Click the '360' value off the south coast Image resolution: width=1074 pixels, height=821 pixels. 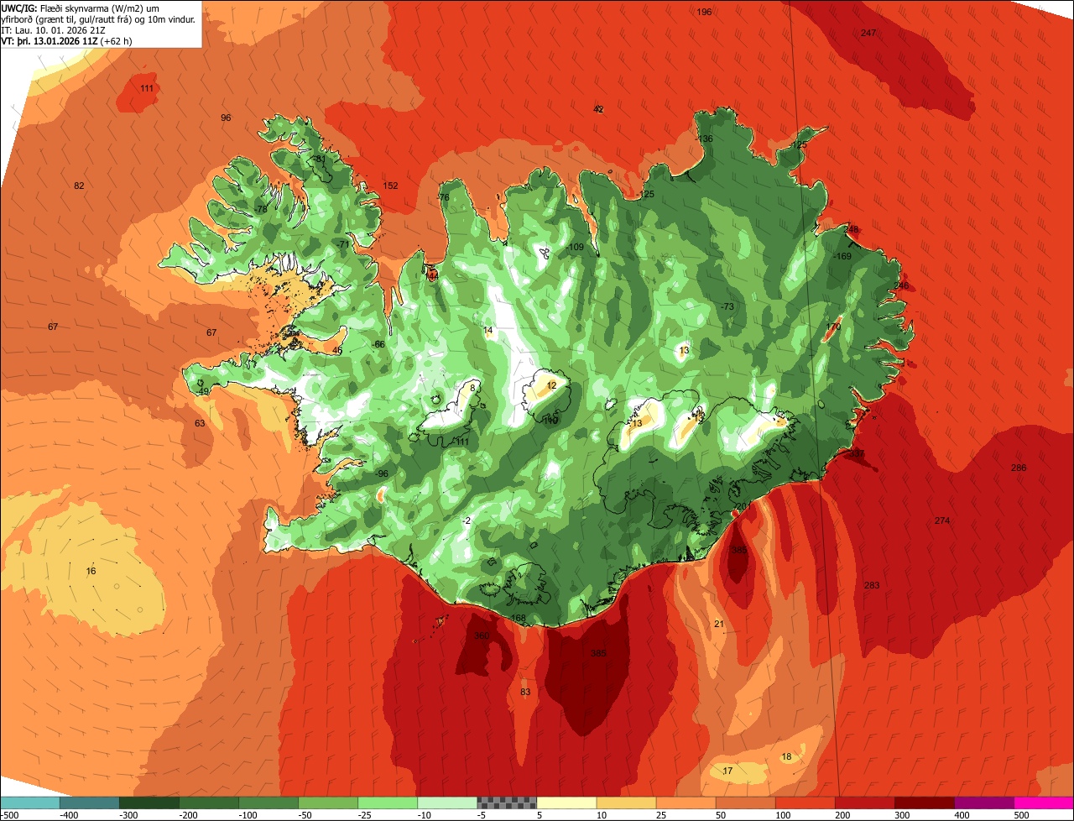(x=482, y=635)
